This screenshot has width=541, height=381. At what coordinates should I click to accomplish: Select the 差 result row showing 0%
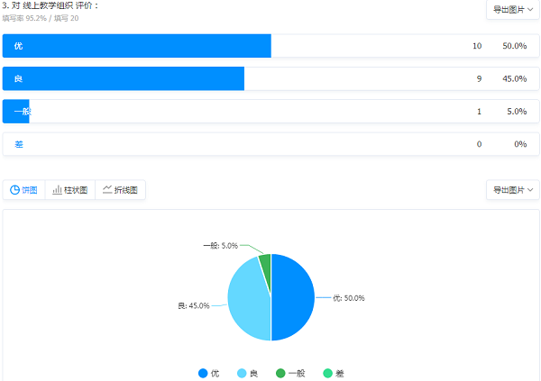tap(270, 144)
